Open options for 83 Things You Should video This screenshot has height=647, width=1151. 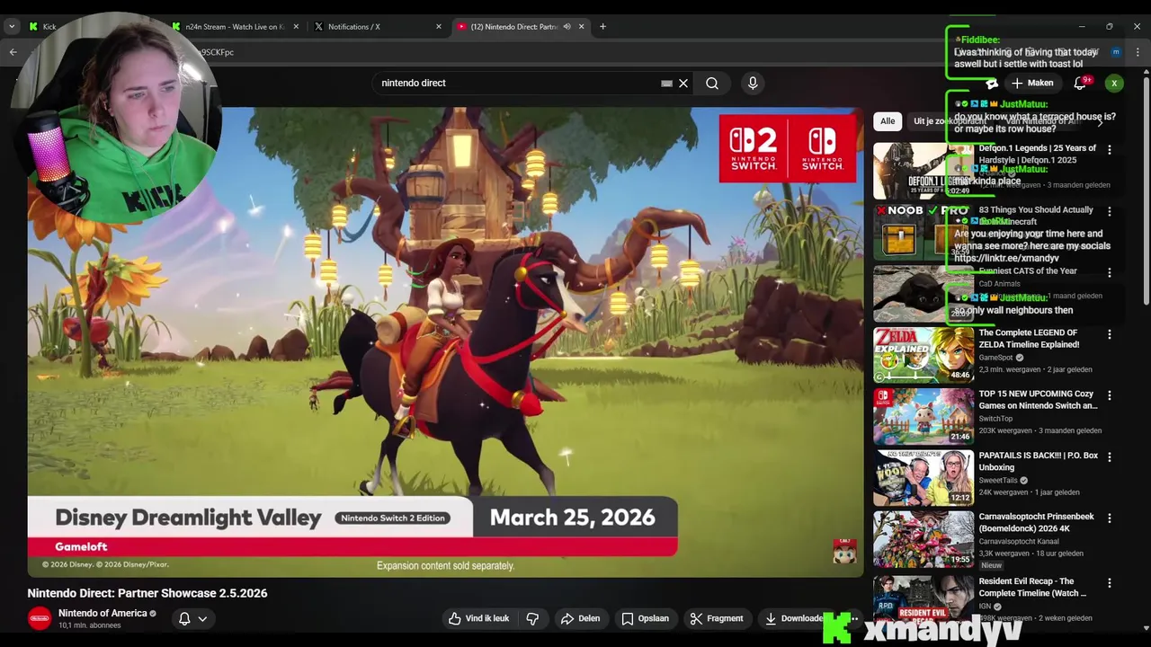[1109, 211]
